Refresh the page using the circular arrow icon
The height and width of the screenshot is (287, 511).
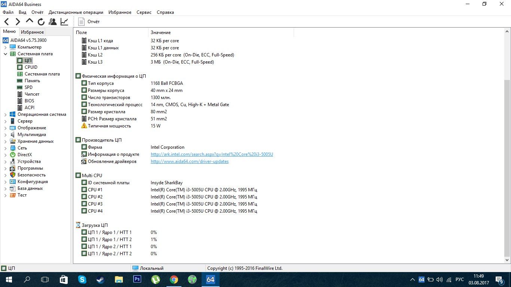pos(41,22)
